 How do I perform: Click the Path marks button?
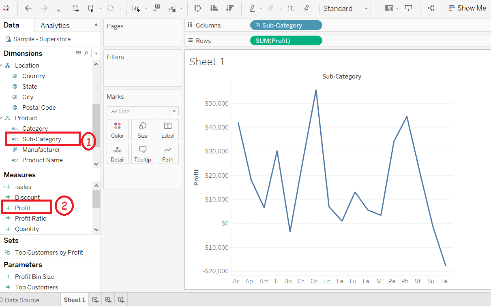168,153
